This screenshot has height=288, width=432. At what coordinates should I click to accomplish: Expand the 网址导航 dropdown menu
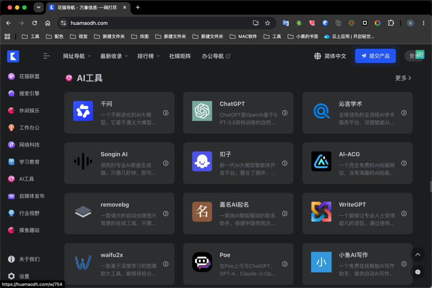tap(77, 56)
